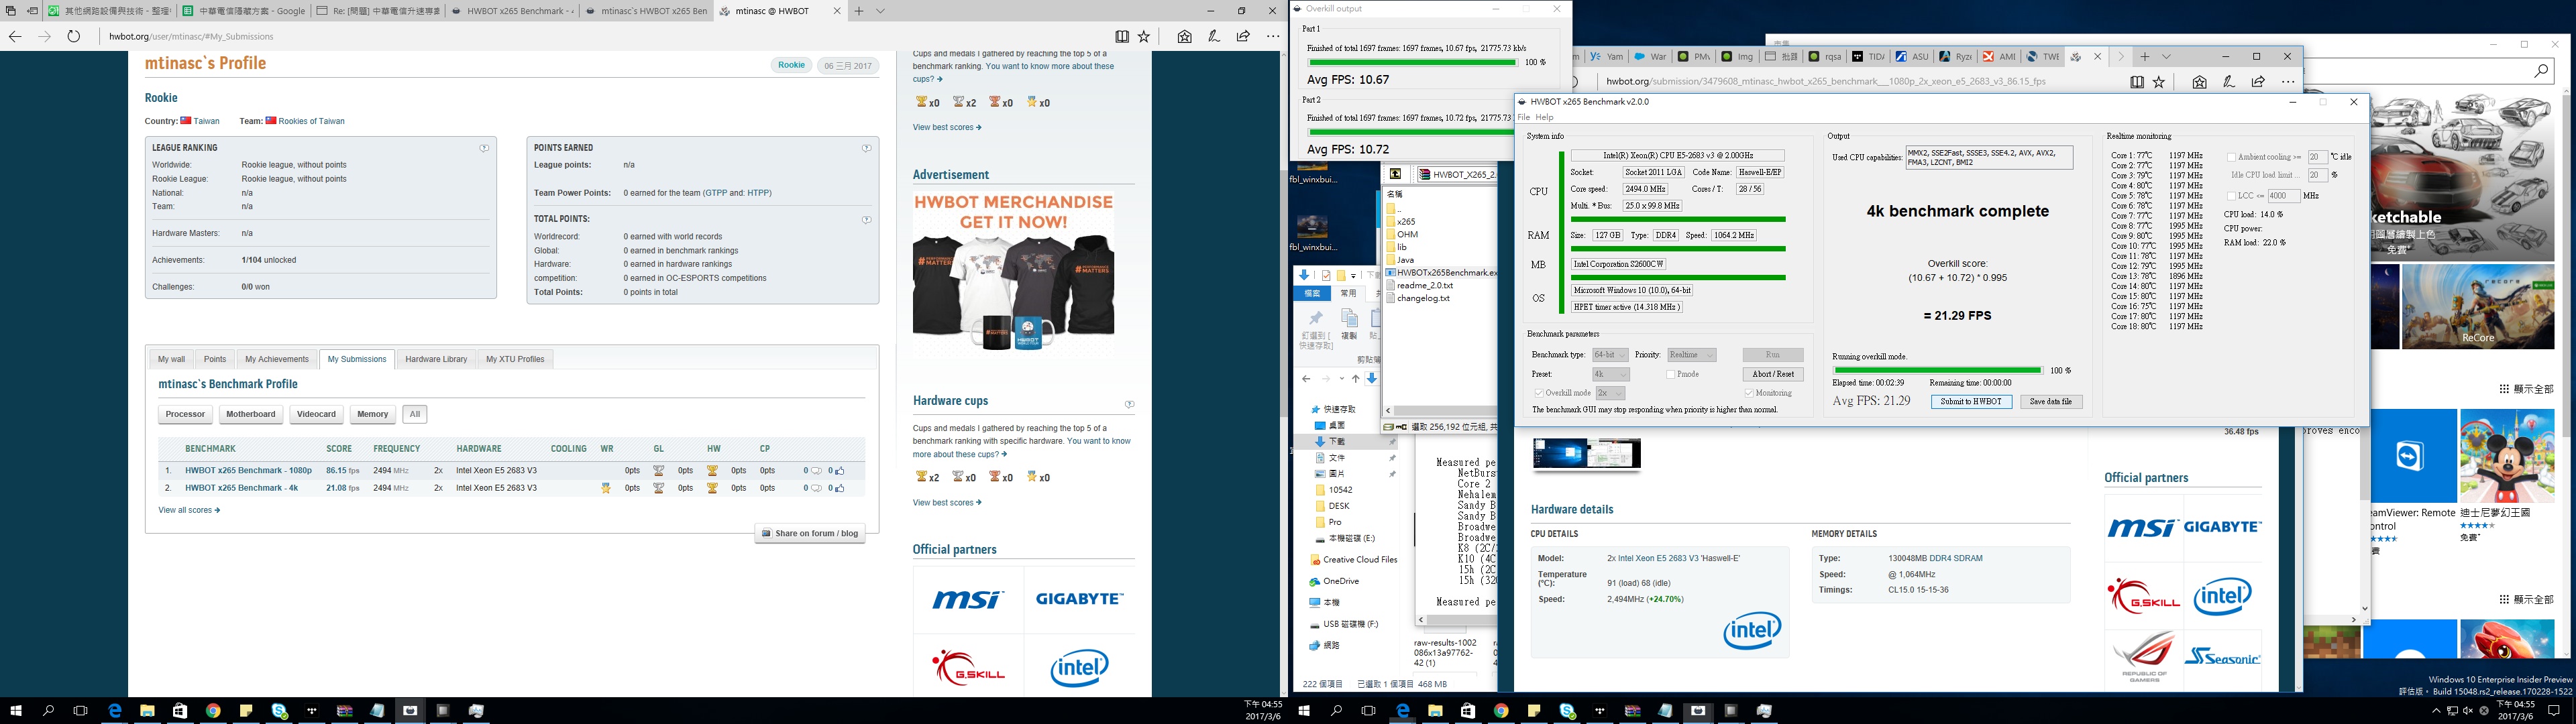Open the File menu in HWBOT x265
The image size is (2576, 724).
tap(1524, 118)
